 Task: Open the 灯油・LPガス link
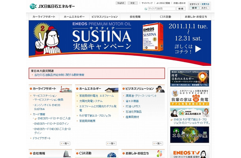[x=133, y=106]
